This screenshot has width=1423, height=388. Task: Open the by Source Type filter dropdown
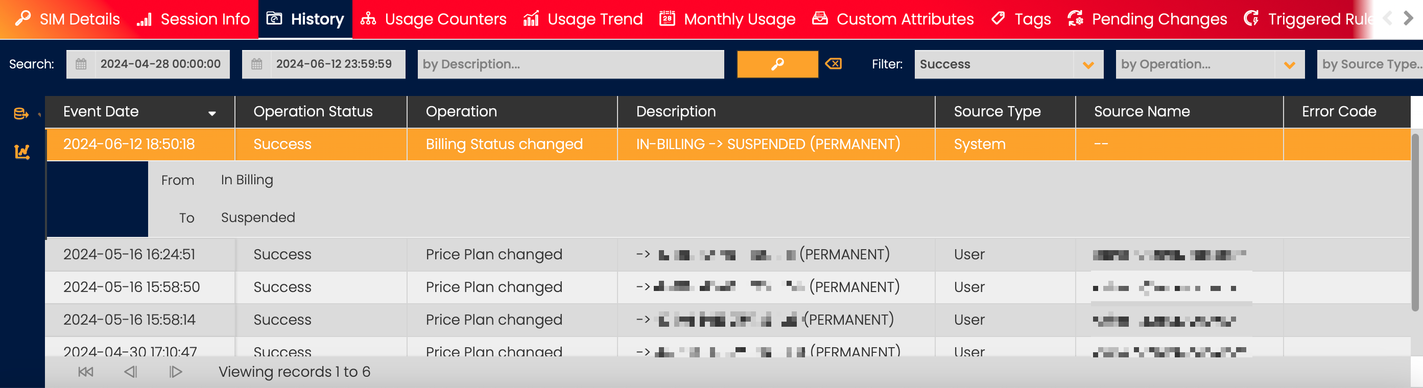1370,64
